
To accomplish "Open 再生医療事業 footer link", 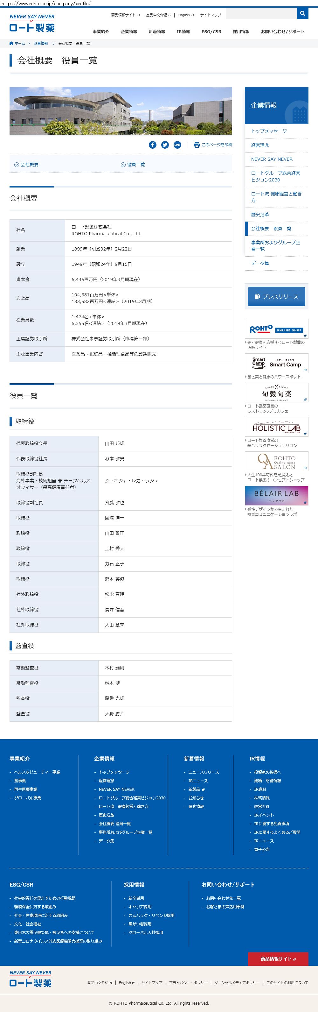I will [26, 789].
